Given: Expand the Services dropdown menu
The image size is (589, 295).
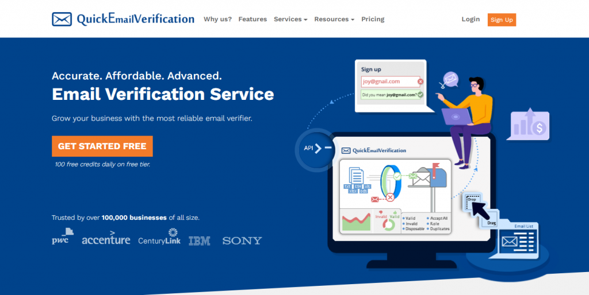Looking at the screenshot, I should point(290,19).
